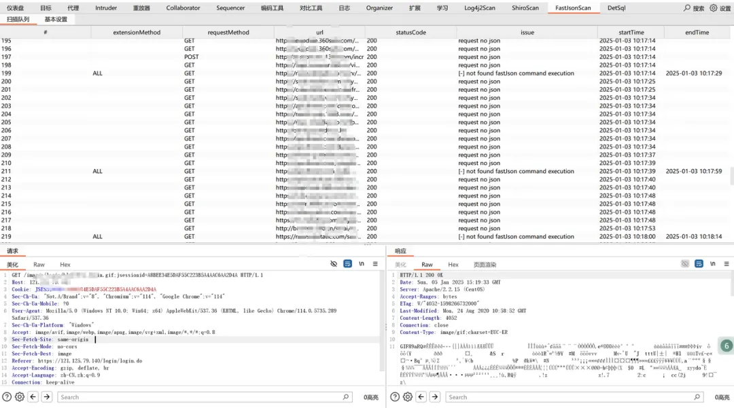Open search settings gear below request panel
734x408 pixels.
20,396
